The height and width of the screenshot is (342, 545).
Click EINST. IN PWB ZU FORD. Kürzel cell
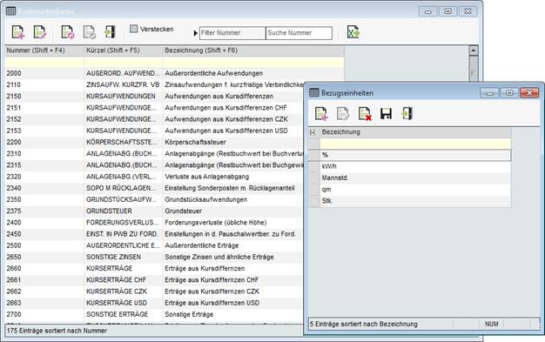(123, 234)
